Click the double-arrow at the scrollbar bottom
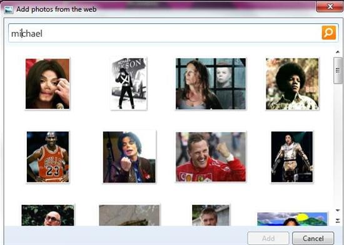The width and height of the screenshot is (344, 245). tap(338, 220)
